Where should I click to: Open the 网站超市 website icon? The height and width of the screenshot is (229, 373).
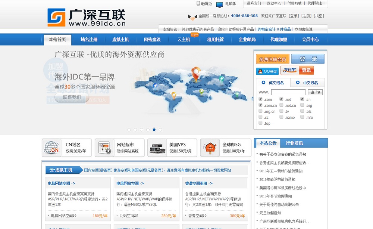[x=105, y=148]
